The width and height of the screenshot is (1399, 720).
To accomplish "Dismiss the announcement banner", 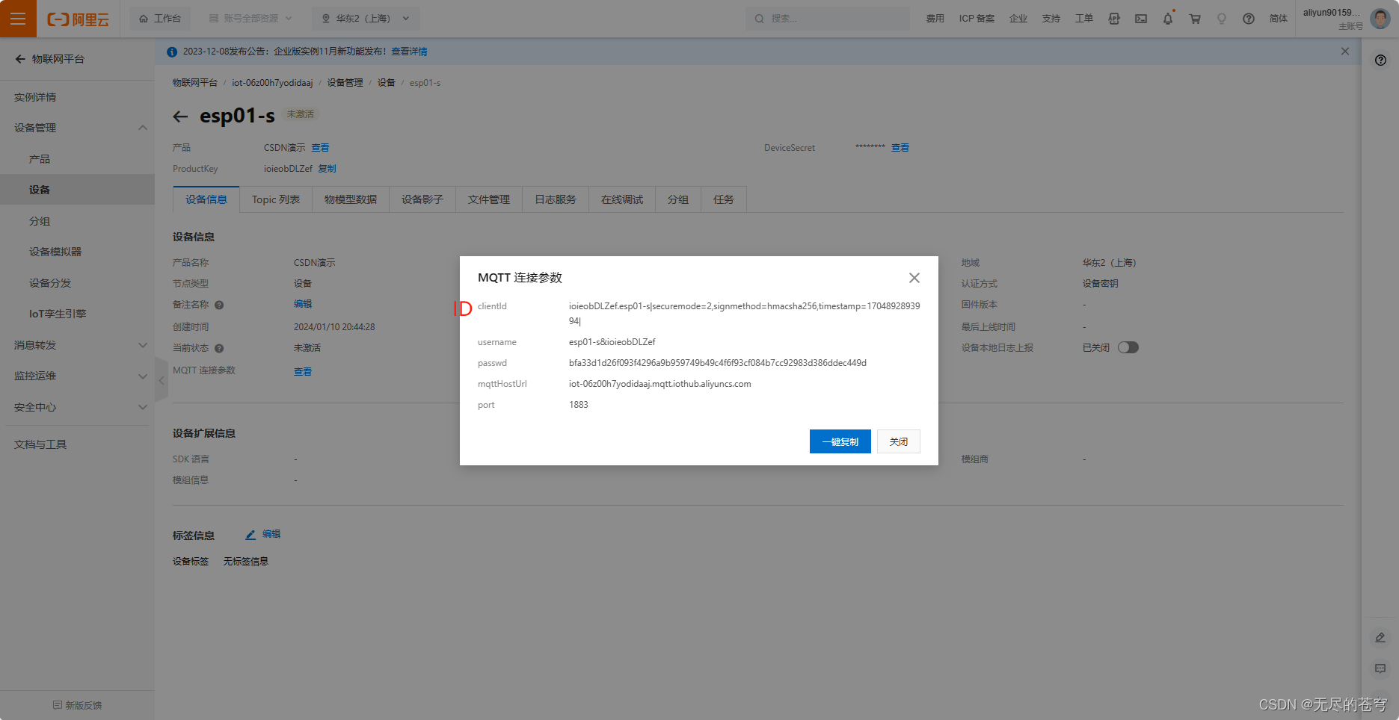I will click(x=1345, y=52).
